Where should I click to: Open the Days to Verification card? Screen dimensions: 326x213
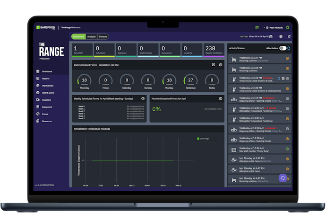coord(214,50)
